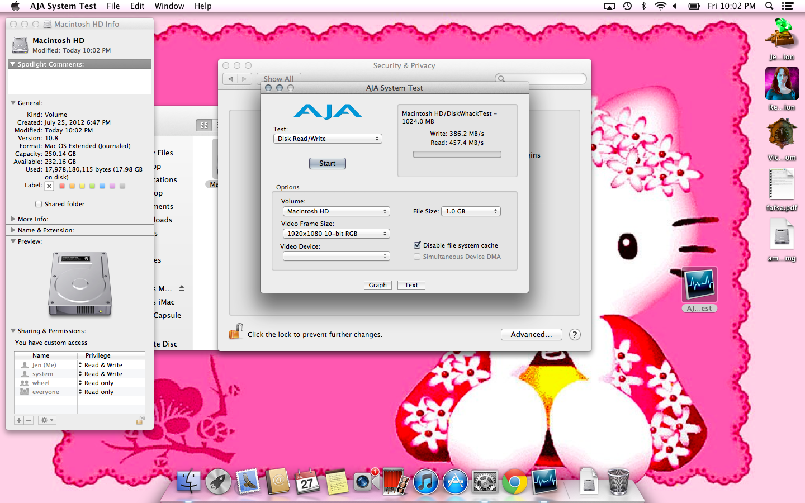Open Video Frame Size dropdown
Viewport: 805px width, 503px height.
[336, 234]
